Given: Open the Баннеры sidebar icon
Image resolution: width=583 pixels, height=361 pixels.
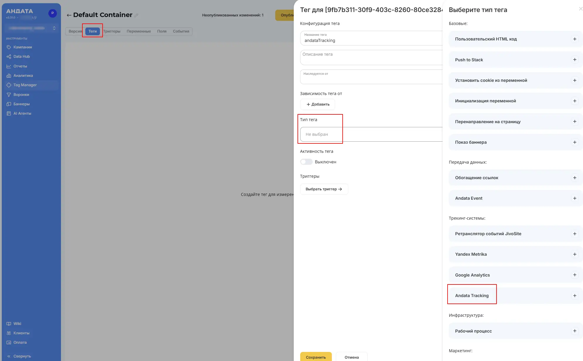Looking at the screenshot, I should pos(9,104).
